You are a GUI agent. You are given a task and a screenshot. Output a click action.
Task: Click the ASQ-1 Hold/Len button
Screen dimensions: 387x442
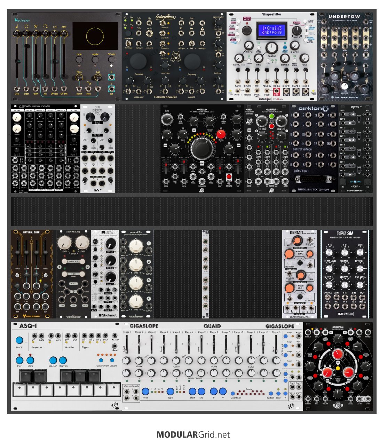coord(53,360)
